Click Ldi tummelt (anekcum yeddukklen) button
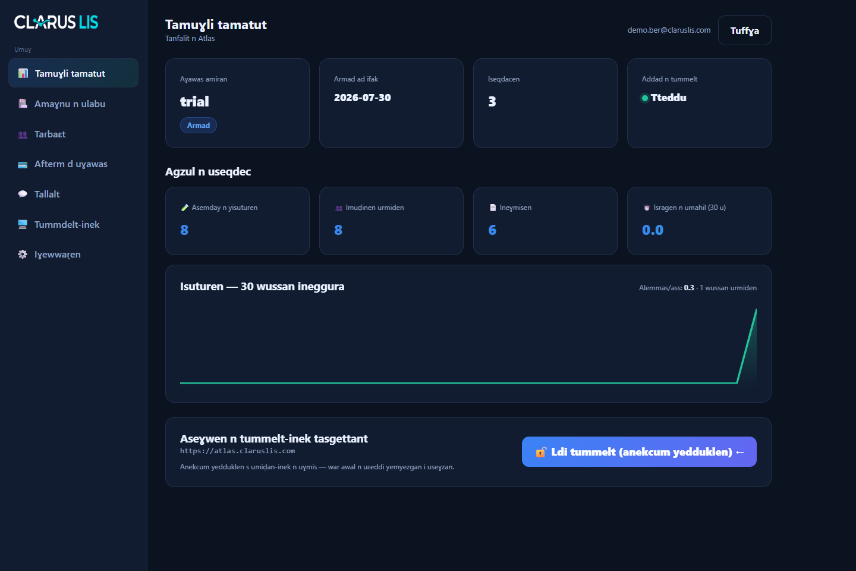The width and height of the screenshot is (856, 571). coord(639,452)
